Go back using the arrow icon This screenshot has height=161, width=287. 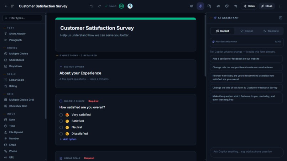point(6,6)
